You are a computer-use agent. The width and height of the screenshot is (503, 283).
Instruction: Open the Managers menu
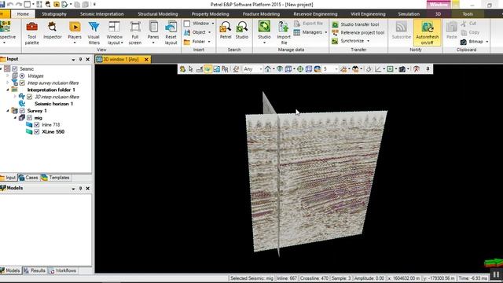(310, 32)
